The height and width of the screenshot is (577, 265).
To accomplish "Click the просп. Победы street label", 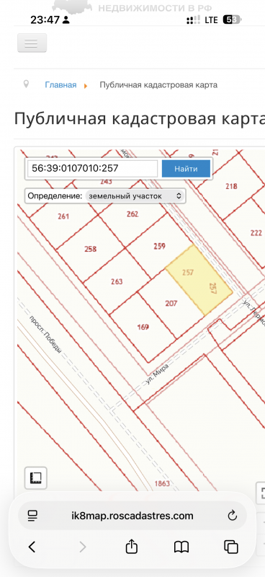I will [45, 334].
